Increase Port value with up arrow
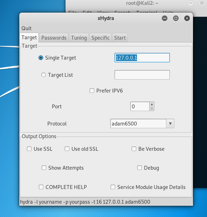This screenshot has height=217, width=207. [x=152, y=104]
